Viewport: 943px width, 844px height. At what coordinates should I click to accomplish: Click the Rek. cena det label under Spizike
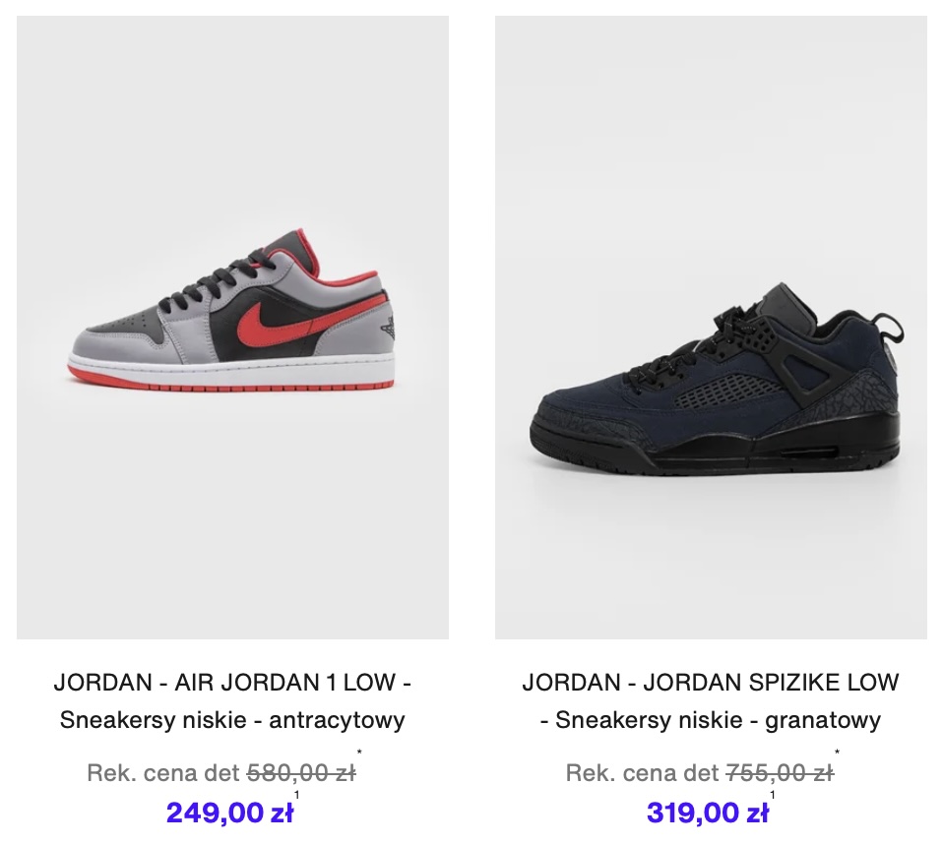643,772
